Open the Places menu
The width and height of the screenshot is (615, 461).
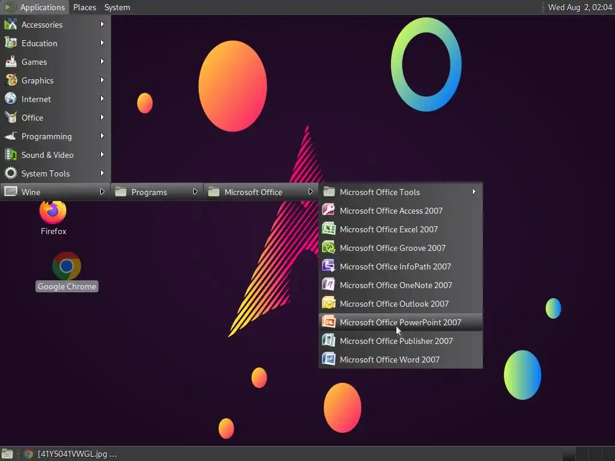click(x=84, y=7)
